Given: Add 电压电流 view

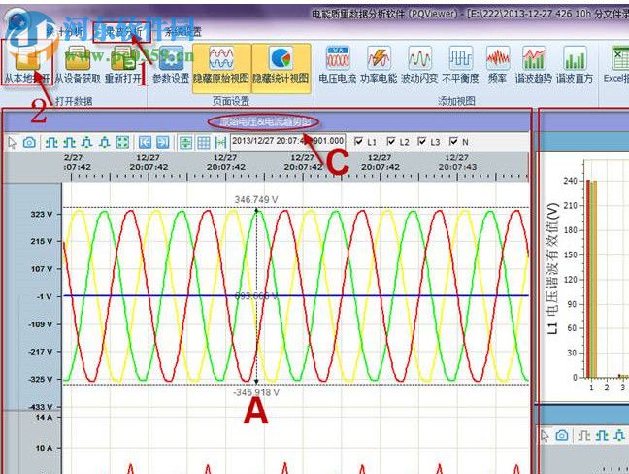Looking at the screenshot, I should [x=338, y=64].
